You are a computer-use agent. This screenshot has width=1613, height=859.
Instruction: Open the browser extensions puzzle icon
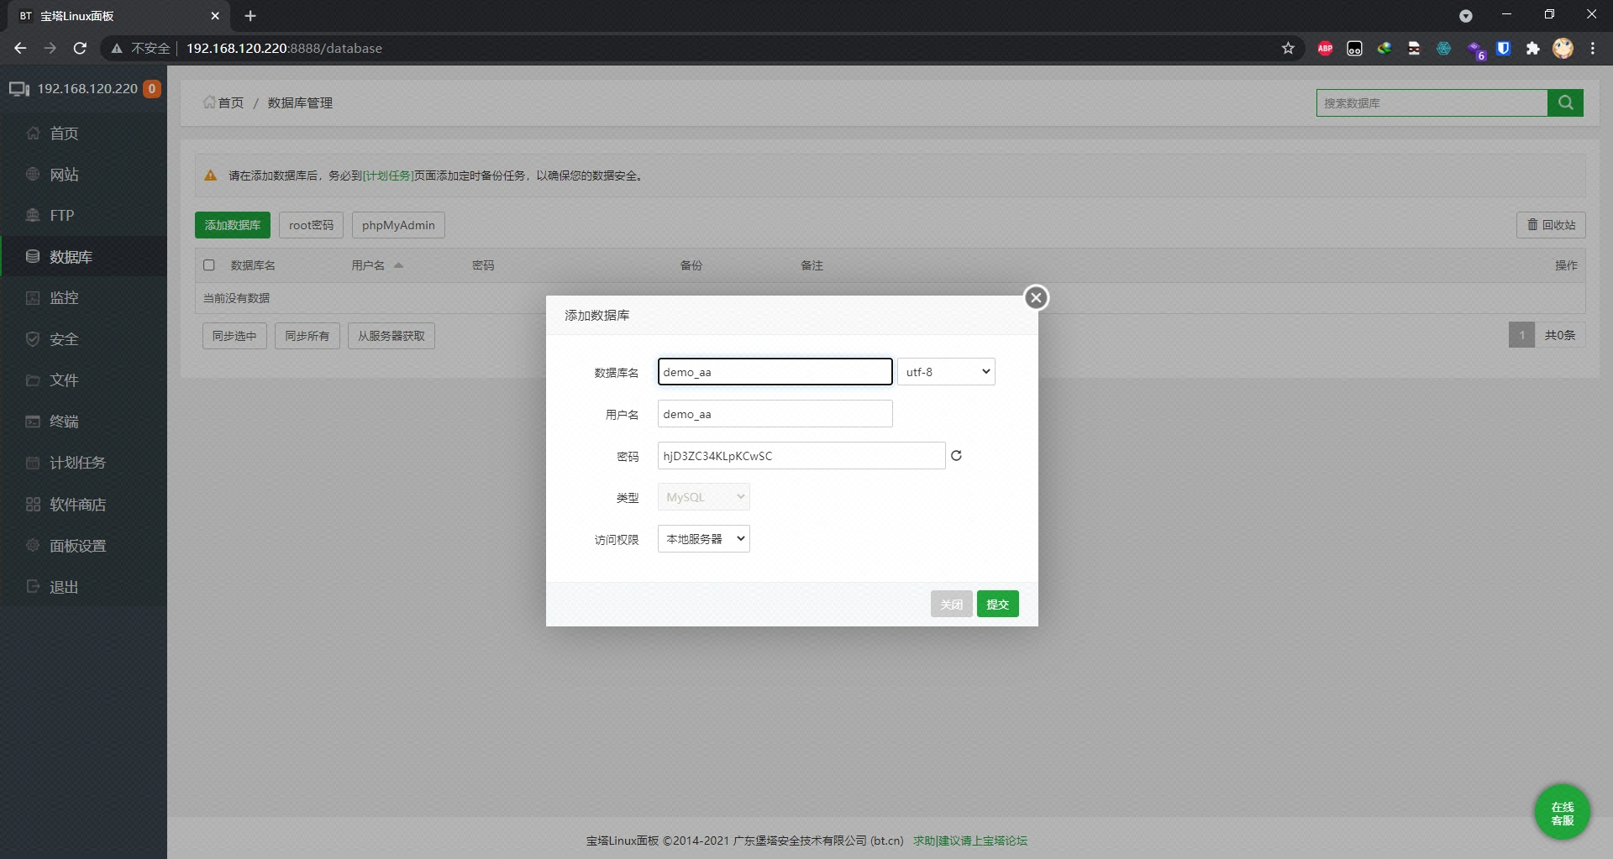(x=1533, y=49)
